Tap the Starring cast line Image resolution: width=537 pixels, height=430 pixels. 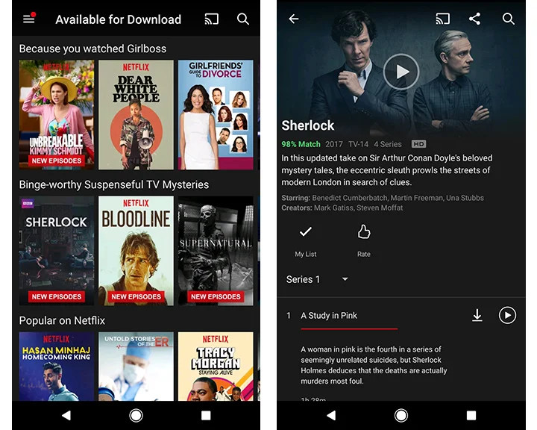click(383, 198)
